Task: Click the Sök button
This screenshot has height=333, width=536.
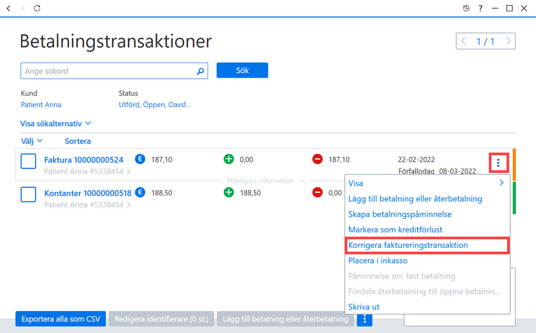Action: pyautogui.click(x=242, y=70)
